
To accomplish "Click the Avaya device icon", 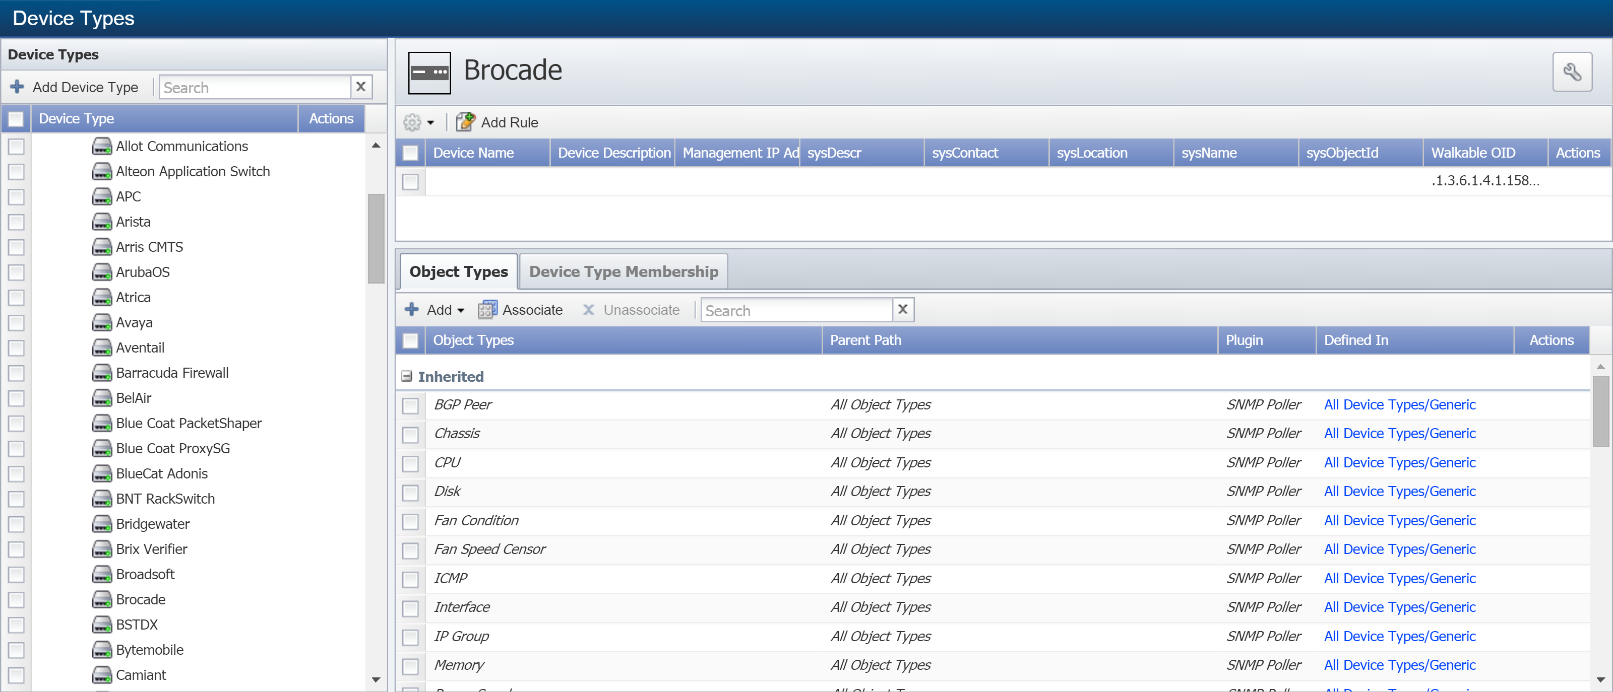I will pyautogui.click(x=102, y=322).
